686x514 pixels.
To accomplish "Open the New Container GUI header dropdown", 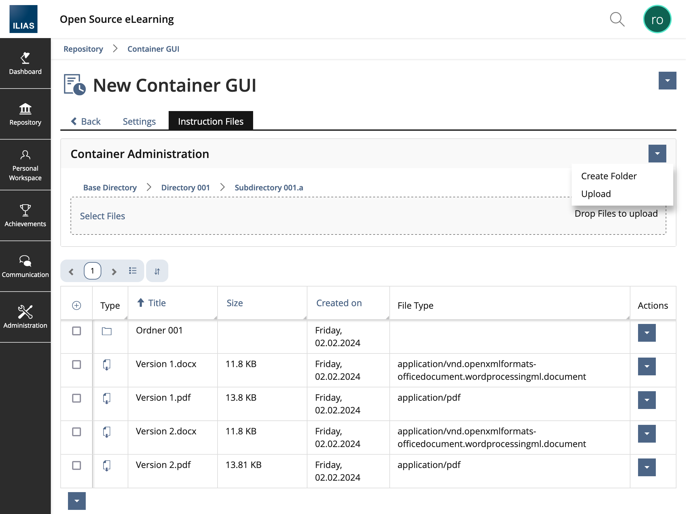I will click(667, 81).
